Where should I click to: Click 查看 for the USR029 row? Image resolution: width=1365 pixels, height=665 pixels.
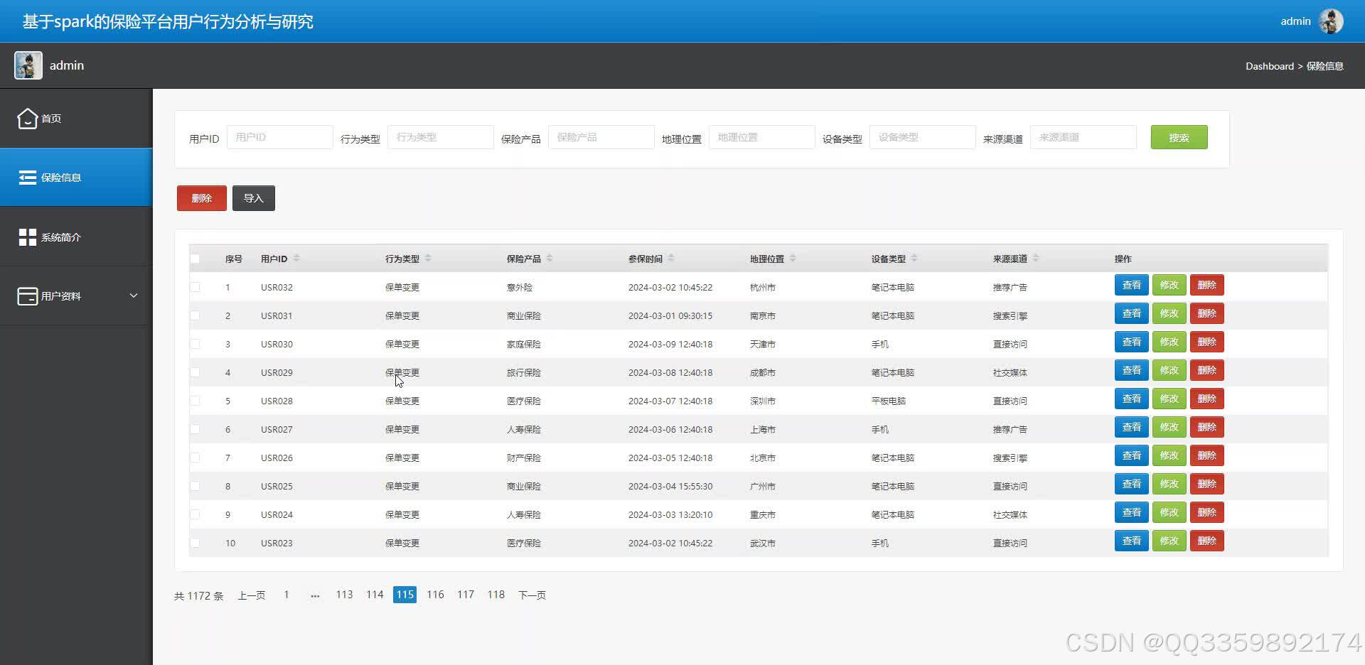click(1131, 370)
